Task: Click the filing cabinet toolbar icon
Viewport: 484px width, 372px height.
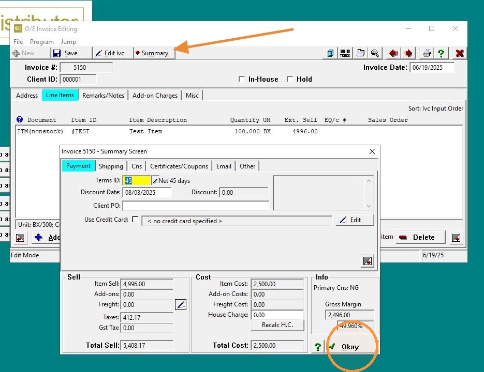Action: pyautogui.click(x=330, y=53)
